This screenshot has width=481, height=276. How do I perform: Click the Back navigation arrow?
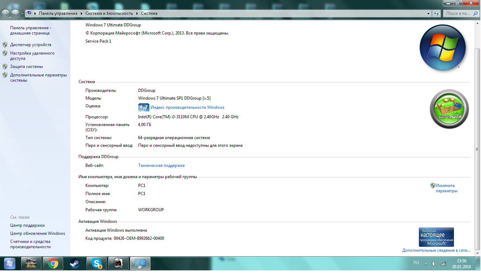click(6, 13)
